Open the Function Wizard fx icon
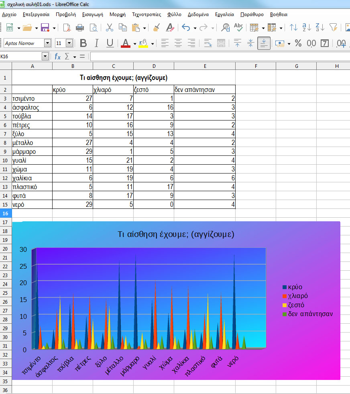The width and height of the screenshot is (350, 394). tap(57, 56)
